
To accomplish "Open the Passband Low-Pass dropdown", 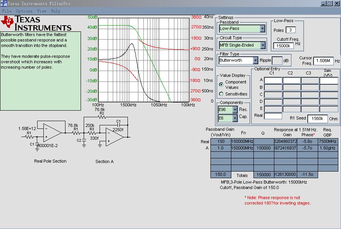I will 262,28.
